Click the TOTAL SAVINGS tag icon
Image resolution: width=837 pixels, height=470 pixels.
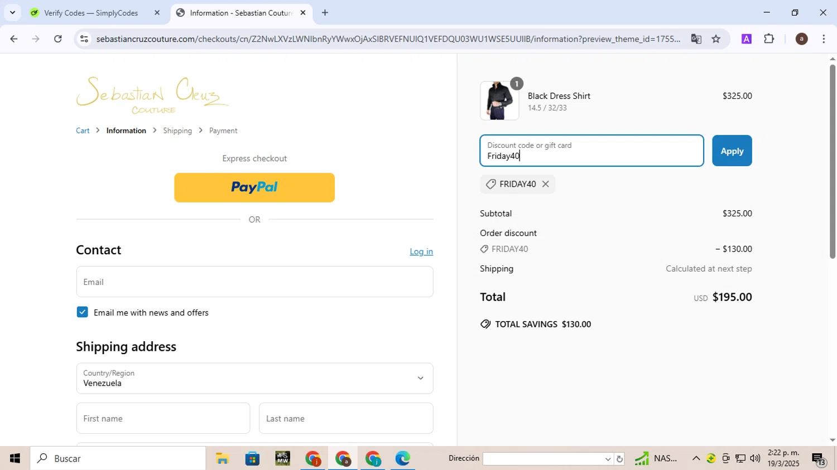[485, 324]
